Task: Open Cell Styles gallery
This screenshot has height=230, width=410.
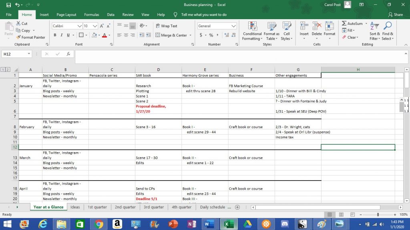Action: [287, 31]
